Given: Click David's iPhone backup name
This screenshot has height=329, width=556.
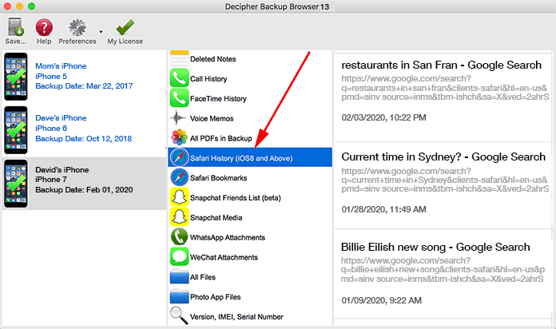Looking at the screenshot, I should [62, 169].
